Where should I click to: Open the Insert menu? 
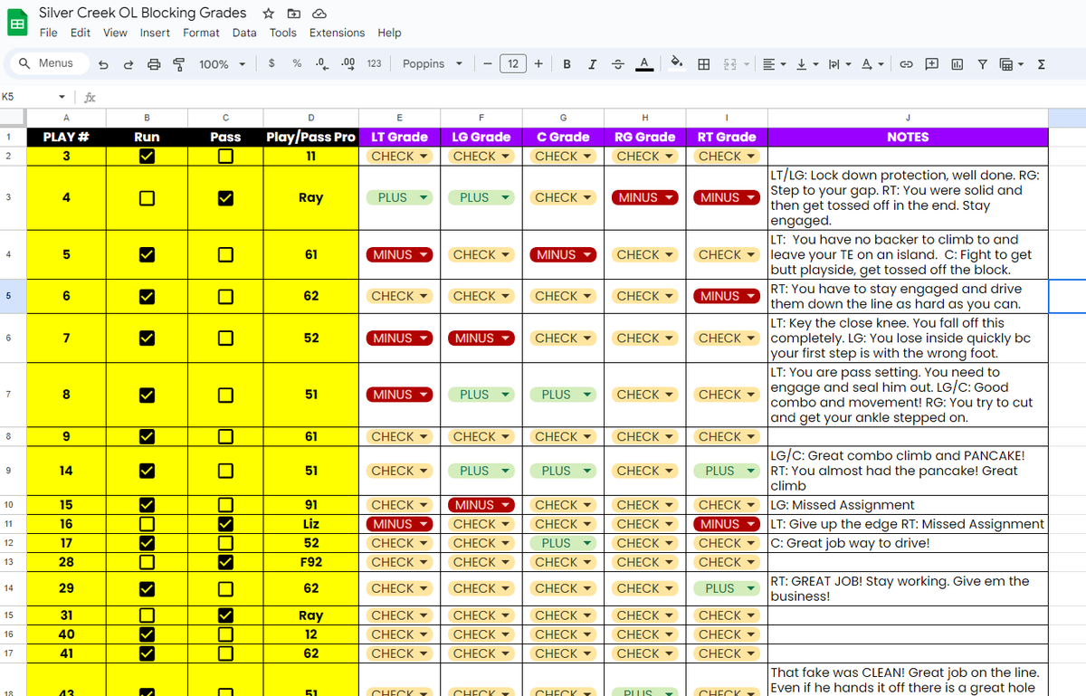point(155,33)
